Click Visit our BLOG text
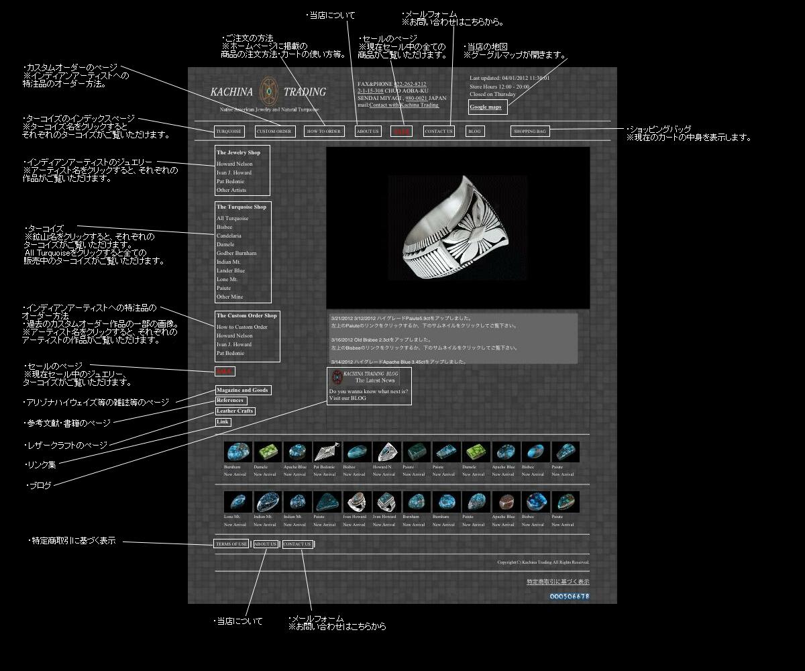This screenshot has width=805, height=671. (x=347, y=398)
